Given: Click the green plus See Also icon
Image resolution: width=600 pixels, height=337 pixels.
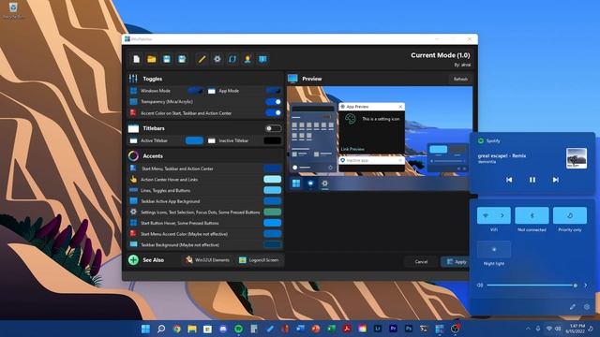Looking at the screenshot, I should pos(133,260).
